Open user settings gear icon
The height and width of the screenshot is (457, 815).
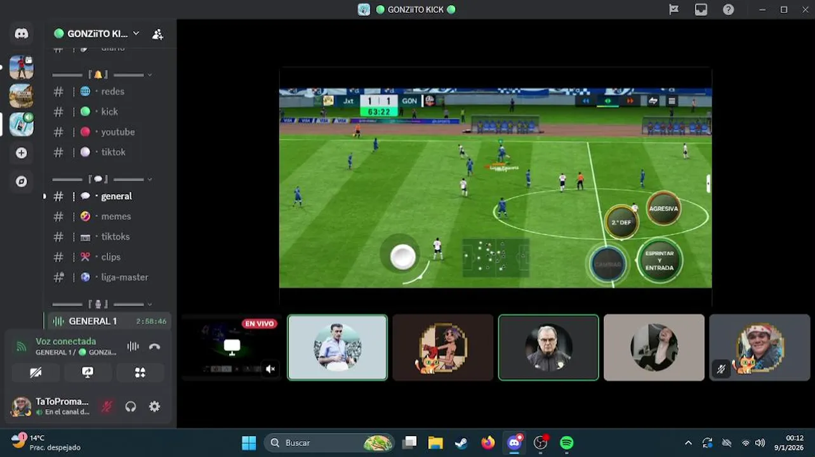coord(154,407)
